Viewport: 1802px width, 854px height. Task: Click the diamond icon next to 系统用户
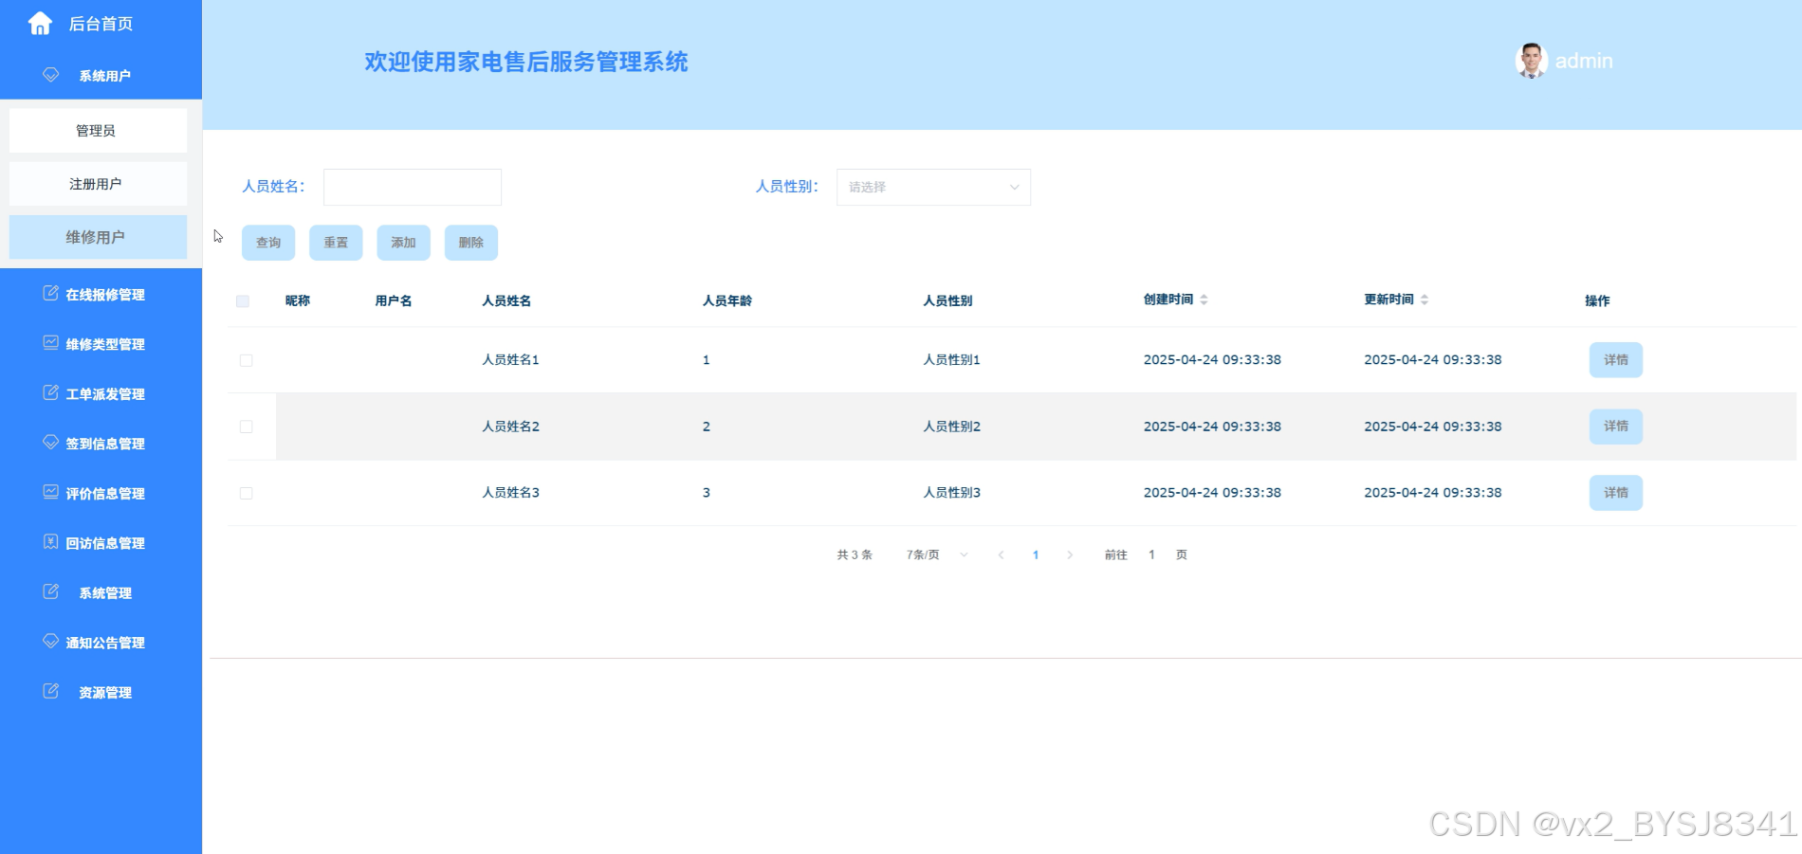coord(51,74)
